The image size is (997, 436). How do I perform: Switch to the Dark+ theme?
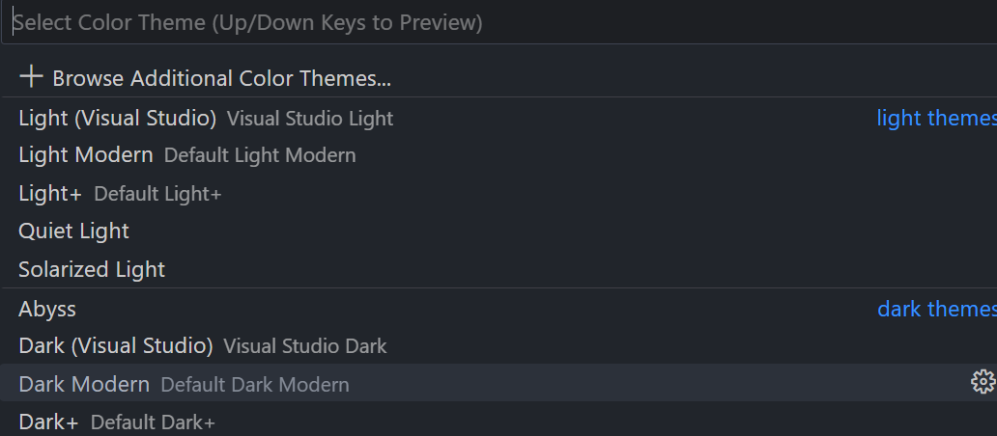click(48, 422)
